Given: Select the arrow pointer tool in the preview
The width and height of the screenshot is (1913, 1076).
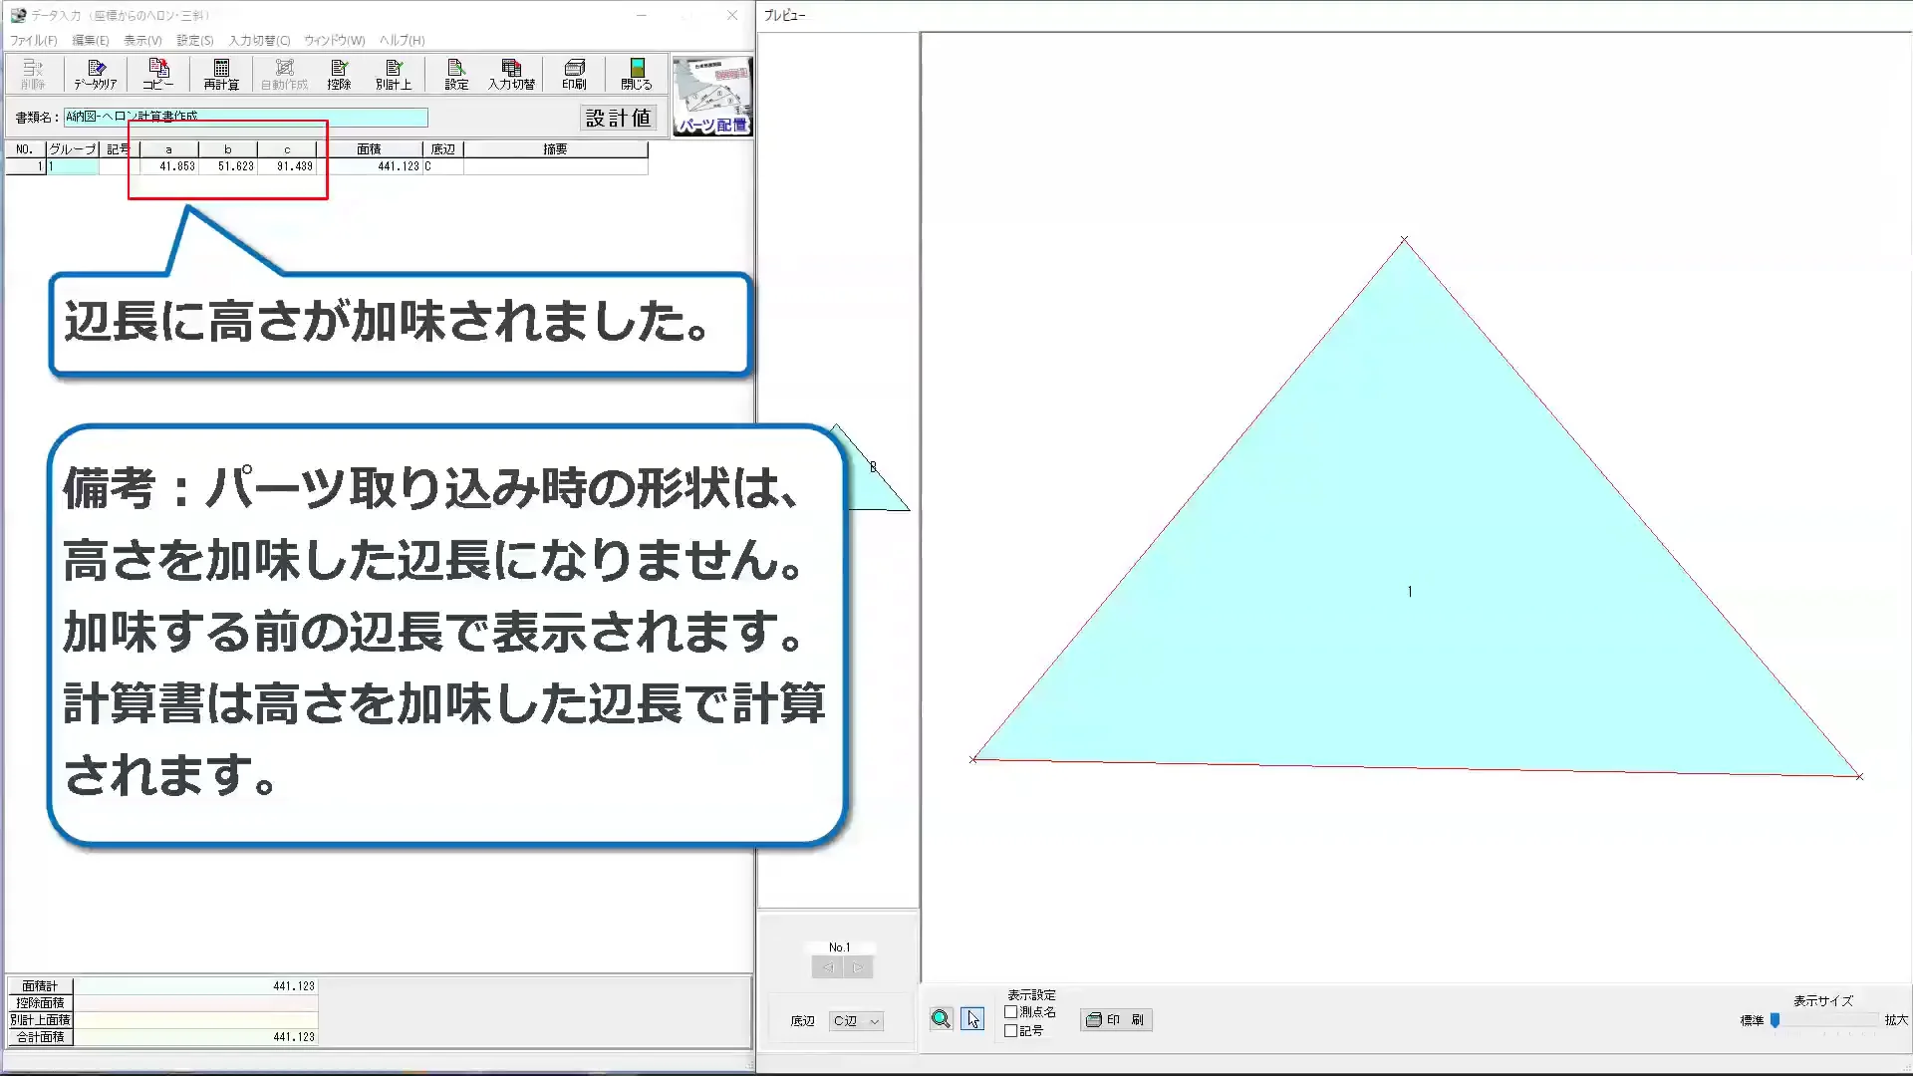Looking at the screenshot, I should pos(971,1019).
